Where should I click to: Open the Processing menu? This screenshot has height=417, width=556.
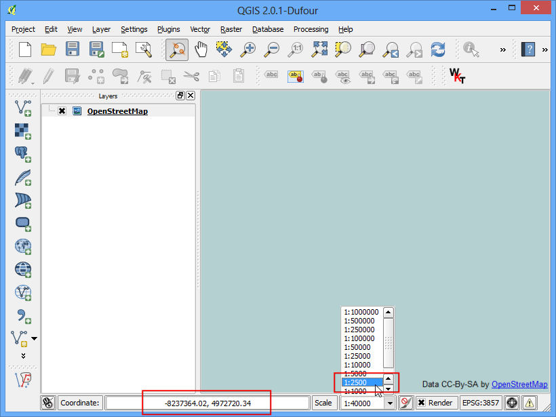coord(311,29)
